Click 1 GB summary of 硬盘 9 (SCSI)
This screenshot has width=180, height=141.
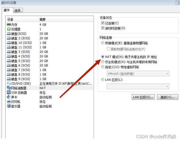(x=43, y=79)
